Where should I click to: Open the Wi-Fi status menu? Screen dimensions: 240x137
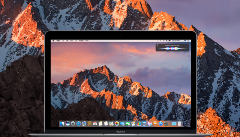coord(163,41)
